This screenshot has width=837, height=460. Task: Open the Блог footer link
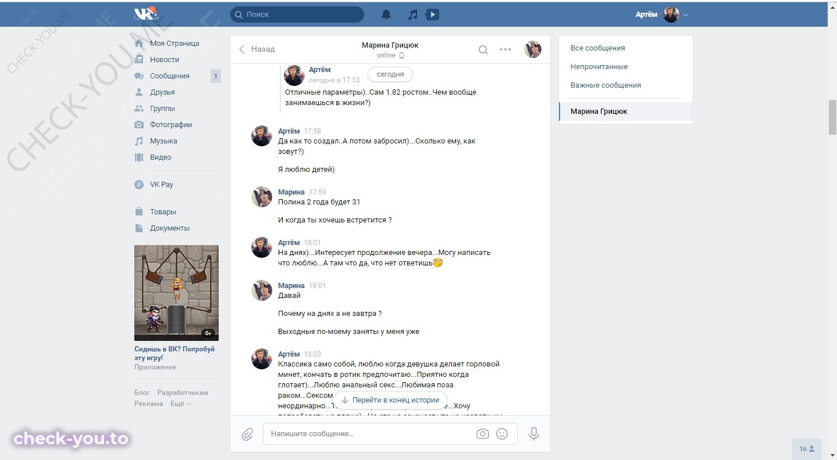click(x=142, y=393)
